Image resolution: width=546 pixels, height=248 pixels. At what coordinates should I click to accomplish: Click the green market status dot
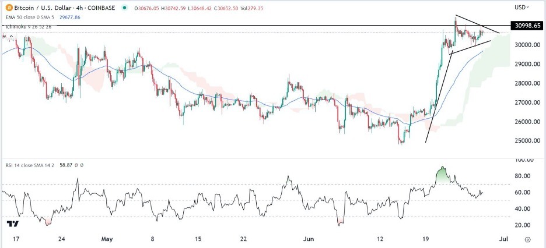pos(123,8)
